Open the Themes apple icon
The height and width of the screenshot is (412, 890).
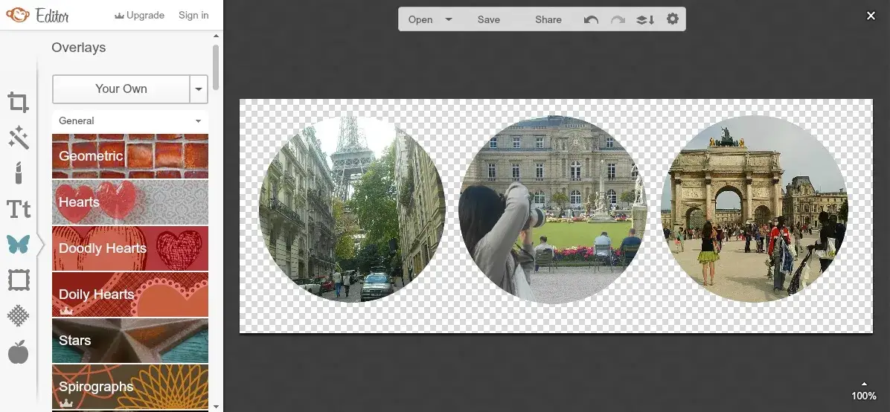coord(18,352)
